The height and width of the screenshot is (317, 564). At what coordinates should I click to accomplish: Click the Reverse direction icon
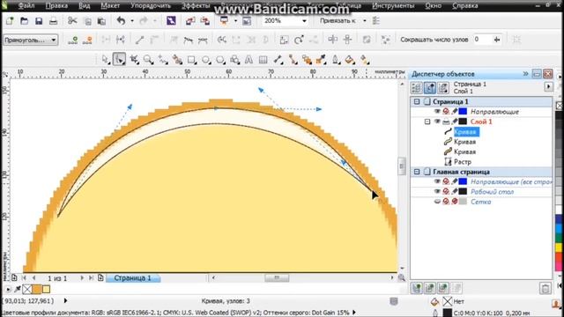[221, 40]
